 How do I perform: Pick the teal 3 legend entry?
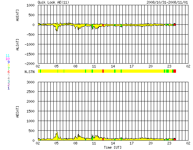(9, 82)
